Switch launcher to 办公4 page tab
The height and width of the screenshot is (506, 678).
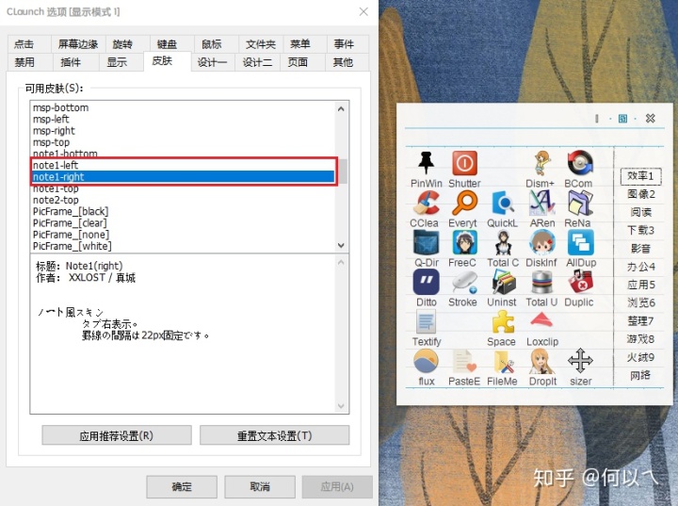[641, 267]
